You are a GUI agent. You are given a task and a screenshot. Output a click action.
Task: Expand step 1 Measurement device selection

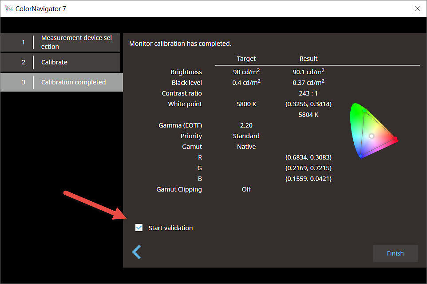click(61, 42)
